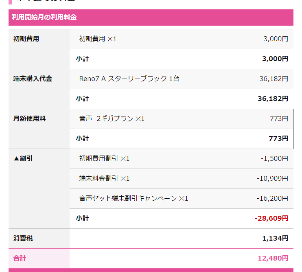Click the 3,000円 initial fee subtotal
This screenshot has width=302, height=272.
point(275,59)
